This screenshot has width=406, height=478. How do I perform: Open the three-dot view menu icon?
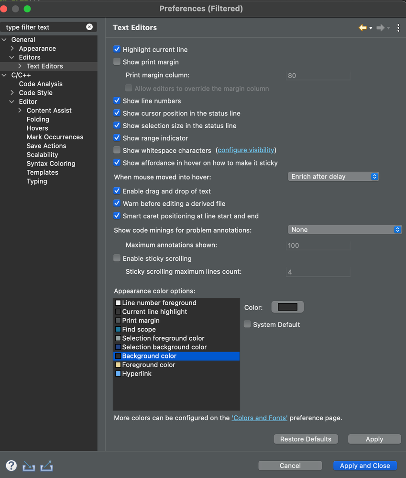tap(398, 28)
